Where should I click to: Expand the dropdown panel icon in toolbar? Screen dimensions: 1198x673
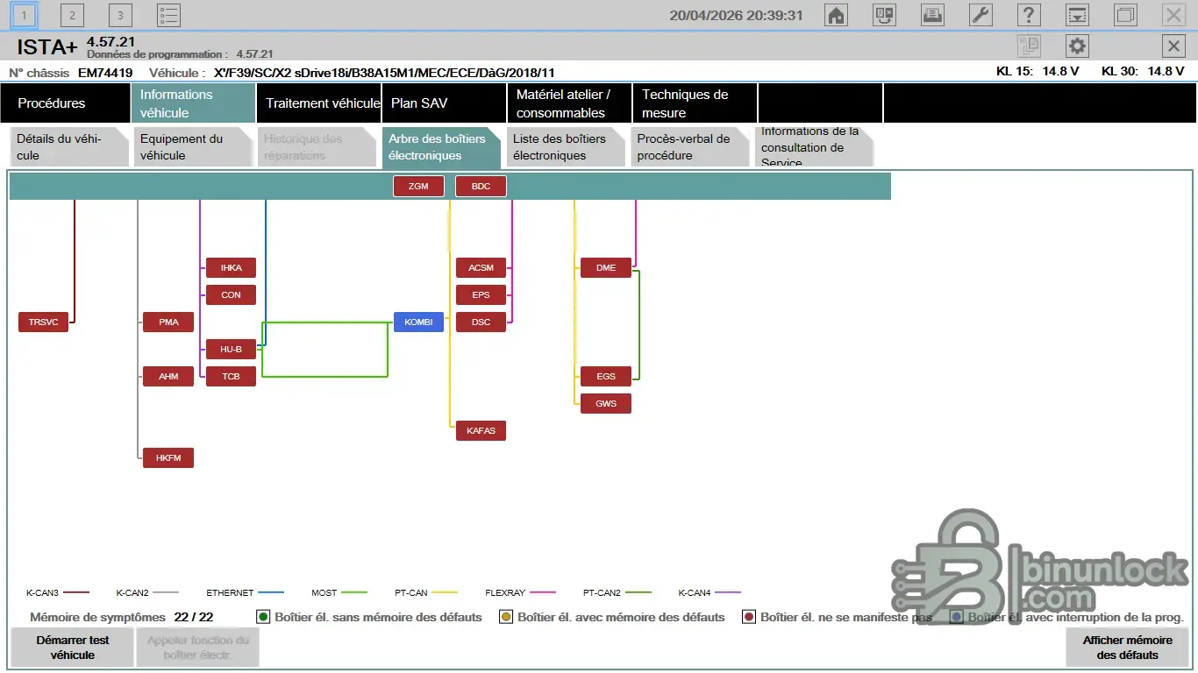tap(1077, 15)
